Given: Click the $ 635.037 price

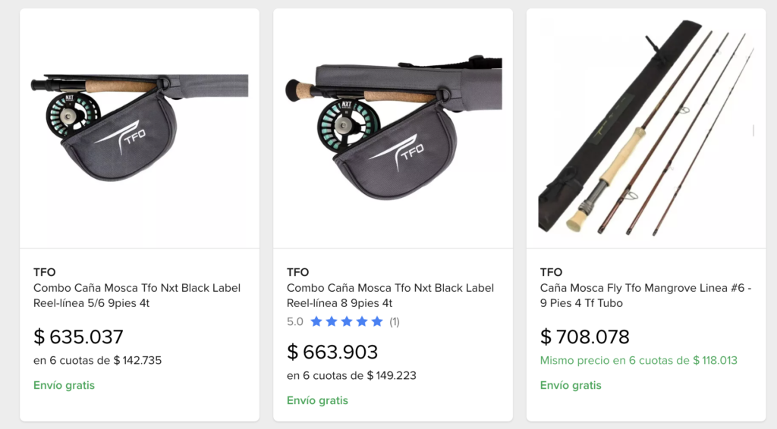Looking at the screenshot, I should [x=78, y=337].
